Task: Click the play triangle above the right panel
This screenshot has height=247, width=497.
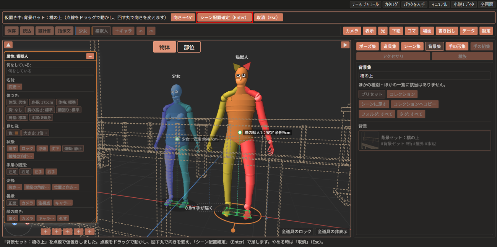Action: click(x=345, y=45)
